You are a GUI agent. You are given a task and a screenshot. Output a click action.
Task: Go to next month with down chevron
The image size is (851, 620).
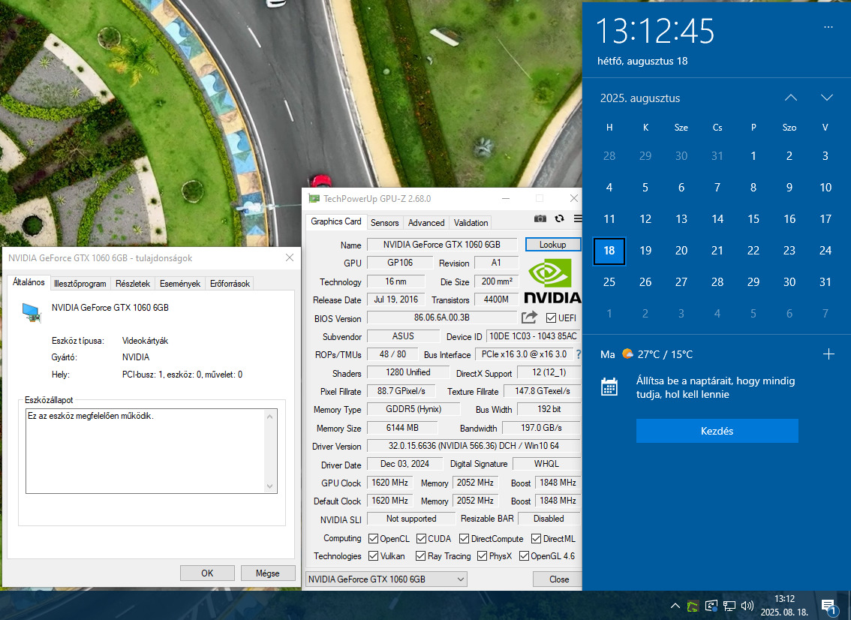point(826,98)
